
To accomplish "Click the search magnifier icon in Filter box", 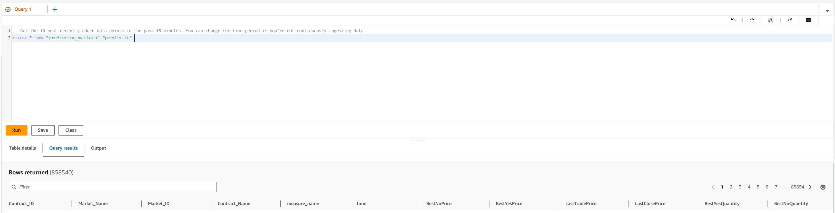I will [14, 187].
